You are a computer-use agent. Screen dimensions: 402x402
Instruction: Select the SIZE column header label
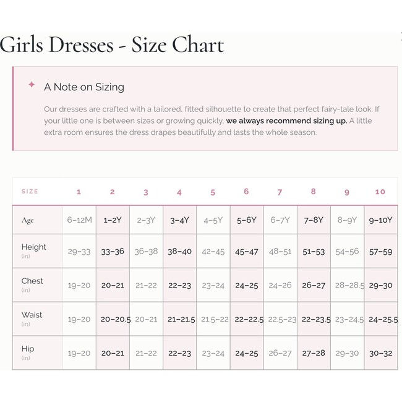pyautogui.click(x=30, y=192)
